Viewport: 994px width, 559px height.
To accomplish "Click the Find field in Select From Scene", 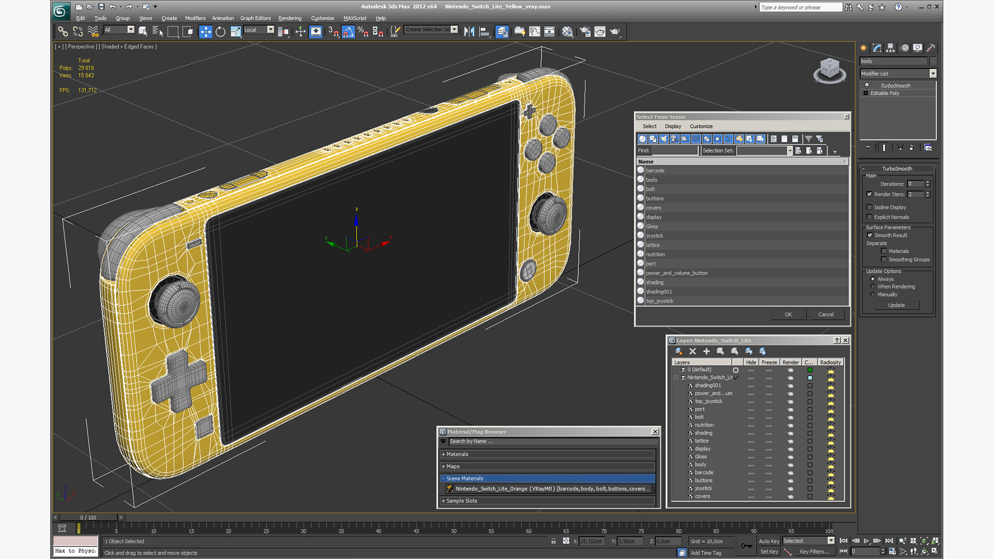I will coord(675,151).
